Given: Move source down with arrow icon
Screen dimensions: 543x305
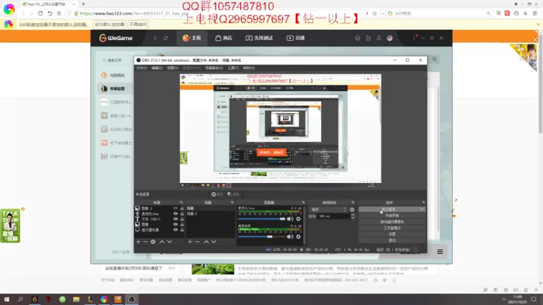Looking at the screenshot, I should [169, 242].
